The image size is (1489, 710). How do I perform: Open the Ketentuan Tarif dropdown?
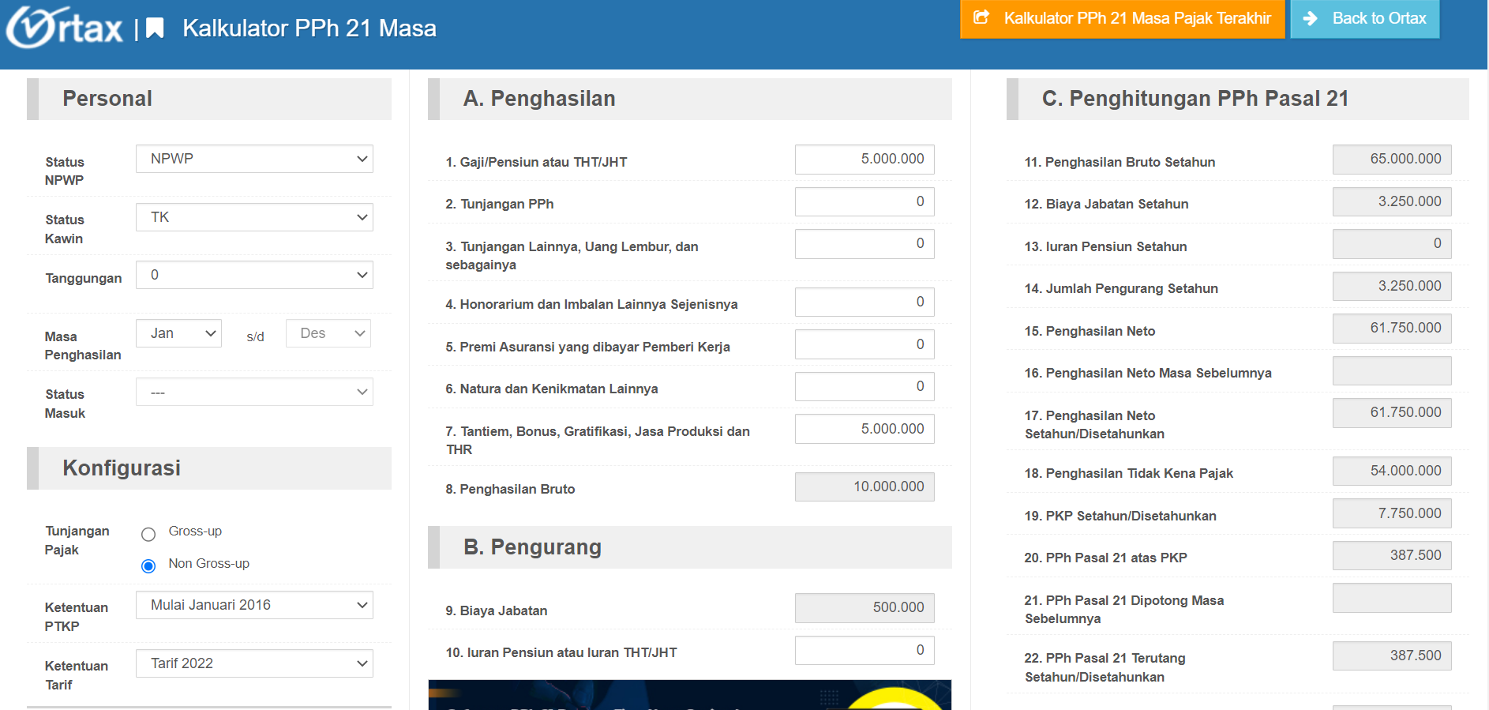pos(254,663)
